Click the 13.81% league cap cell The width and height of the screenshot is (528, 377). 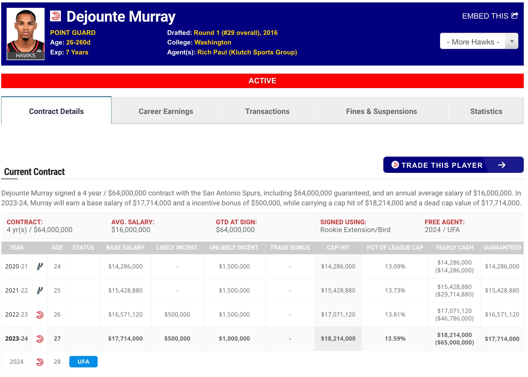[x=395, y=314]
